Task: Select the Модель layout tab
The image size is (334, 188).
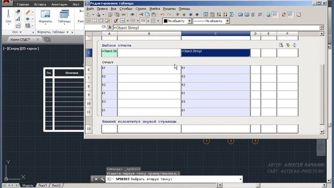Action: click(28, 185)
